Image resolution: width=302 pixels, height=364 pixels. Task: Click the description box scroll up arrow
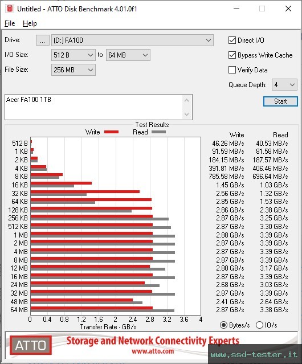tap(187, 100)
